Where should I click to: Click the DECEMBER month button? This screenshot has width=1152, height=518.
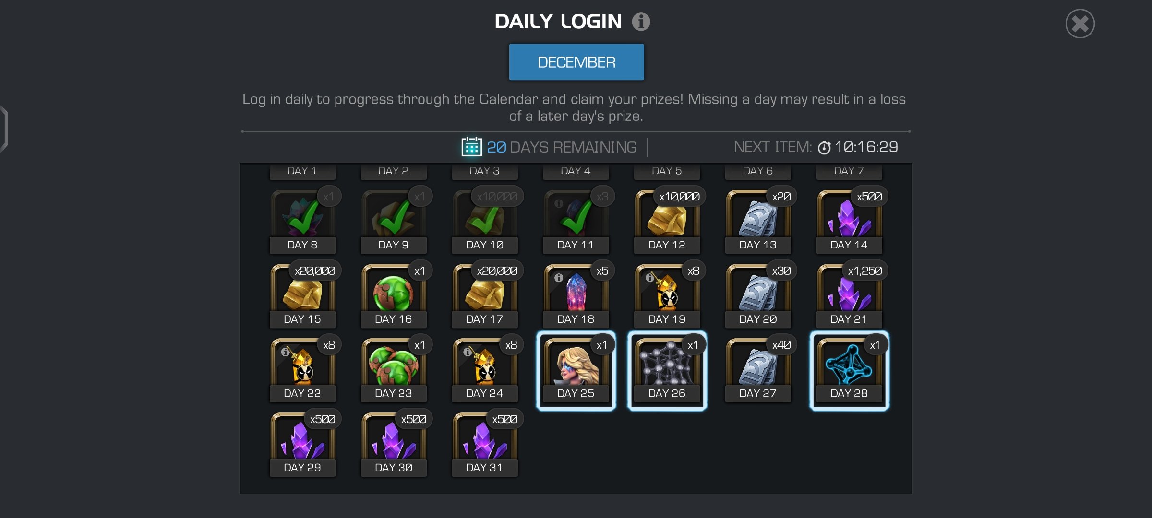(x=576, y=62)
